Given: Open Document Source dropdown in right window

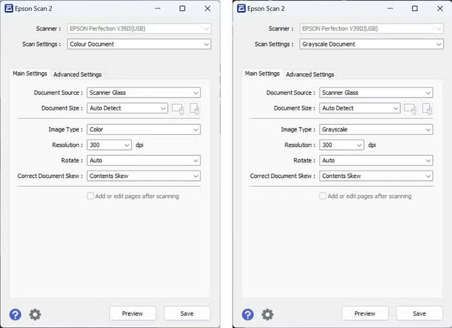Looking at the screenshot, I should click(376, 93).
